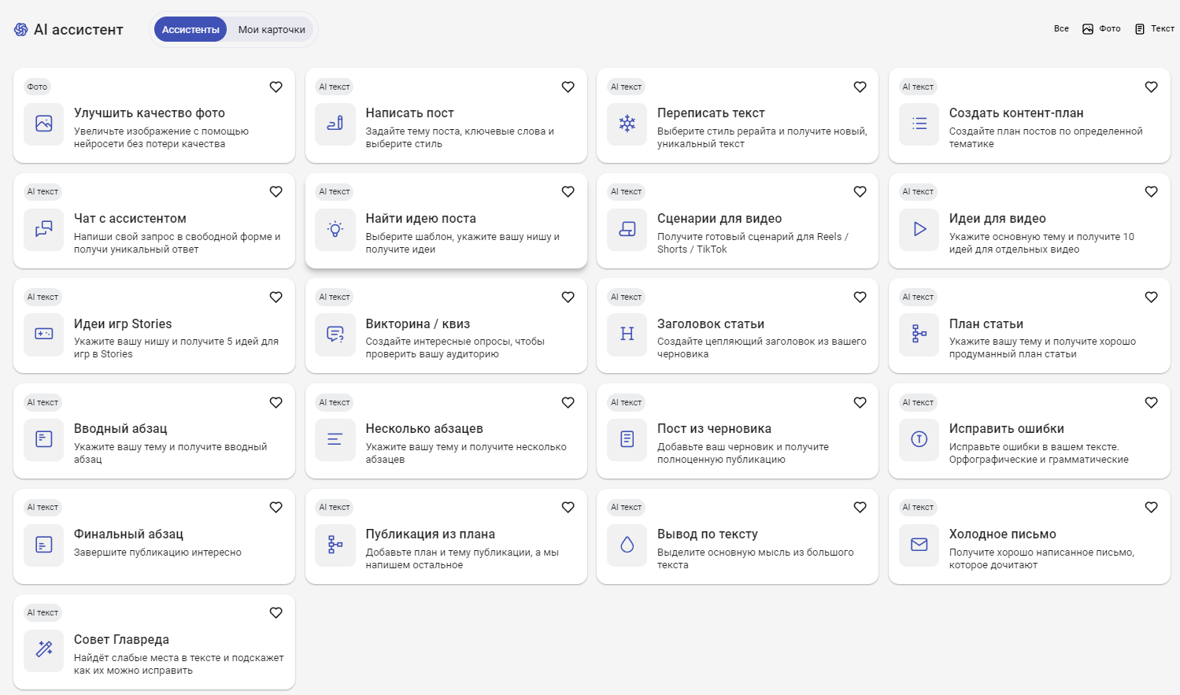
Task: Show all assistants with Все filter
Action: (x=1061, y=29)
